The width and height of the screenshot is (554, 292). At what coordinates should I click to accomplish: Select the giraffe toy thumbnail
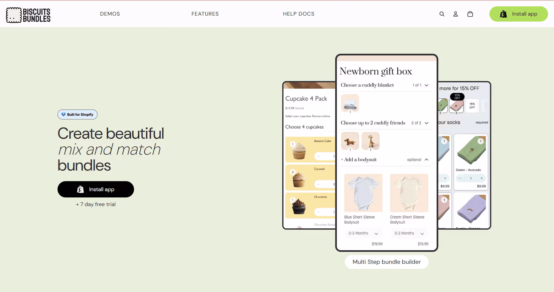point(371,141)
